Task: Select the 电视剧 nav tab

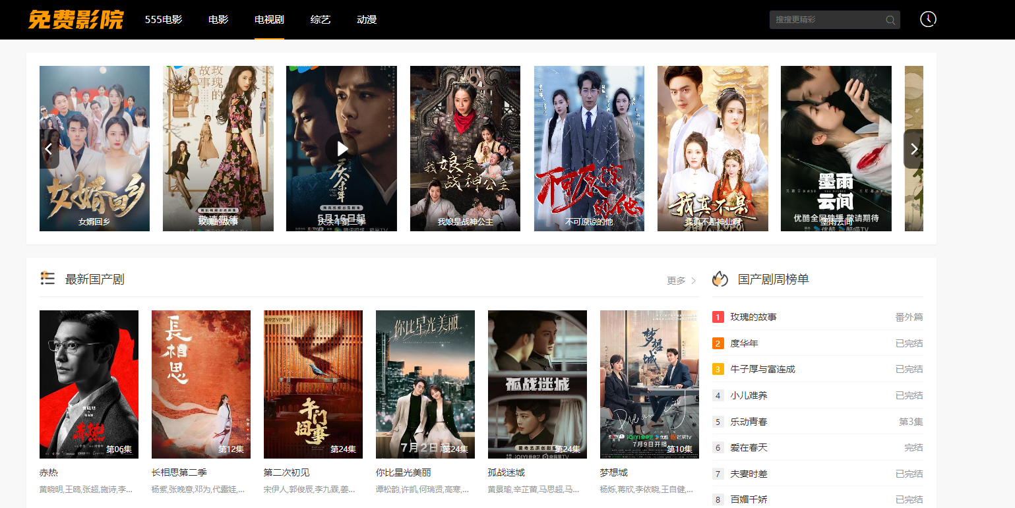Action: (x=269, y=20)
